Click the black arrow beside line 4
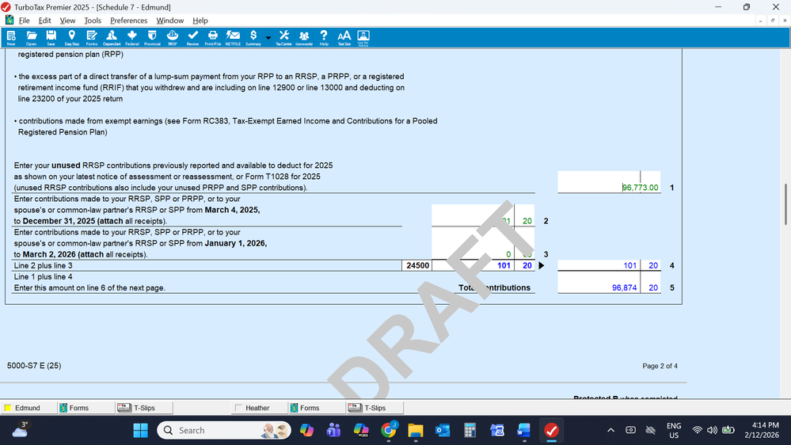The image size is (791, 445). [542, 265]
